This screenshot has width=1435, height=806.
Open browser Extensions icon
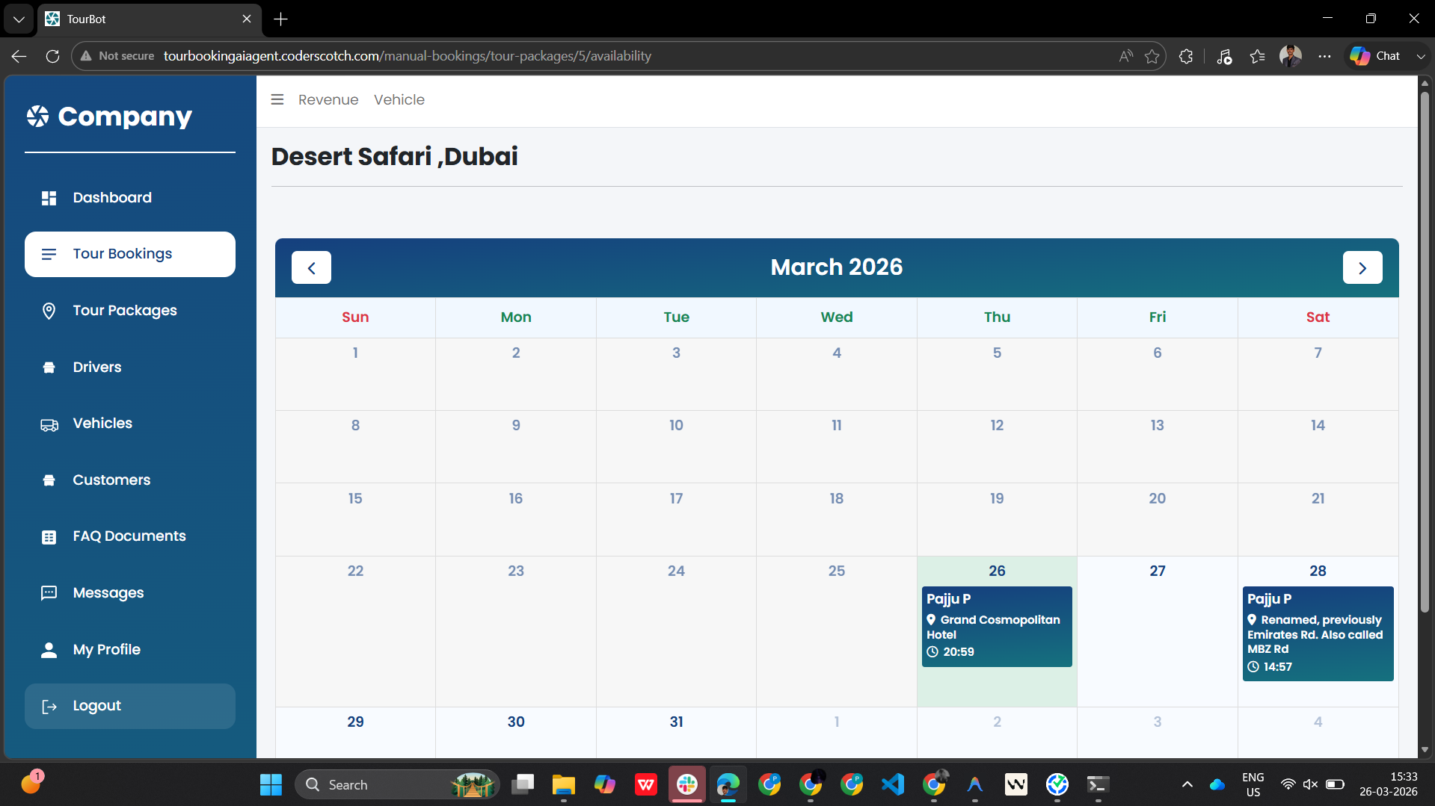click(x=1186, y=56)
